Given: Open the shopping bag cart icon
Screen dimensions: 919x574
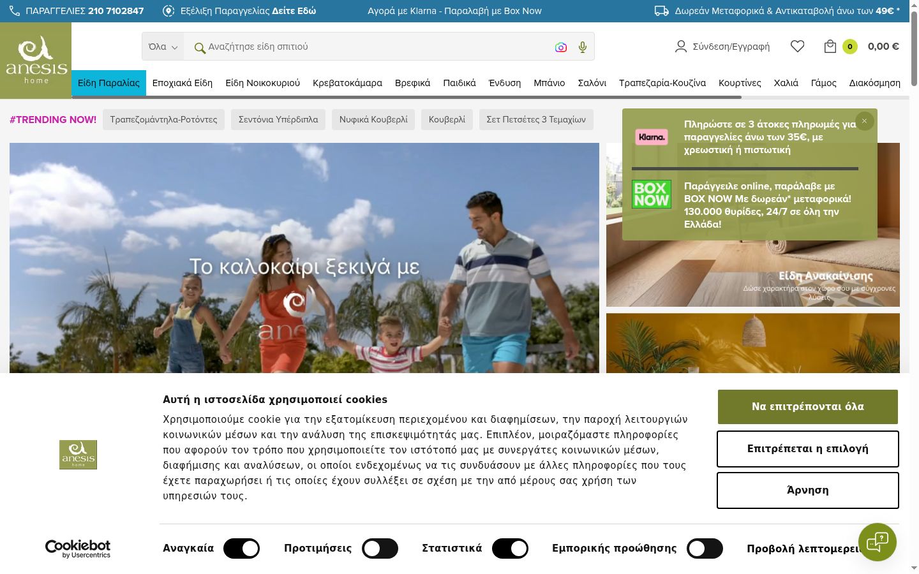Looking at the screenshot, I should pyautogui.click(x=830, y=47).
